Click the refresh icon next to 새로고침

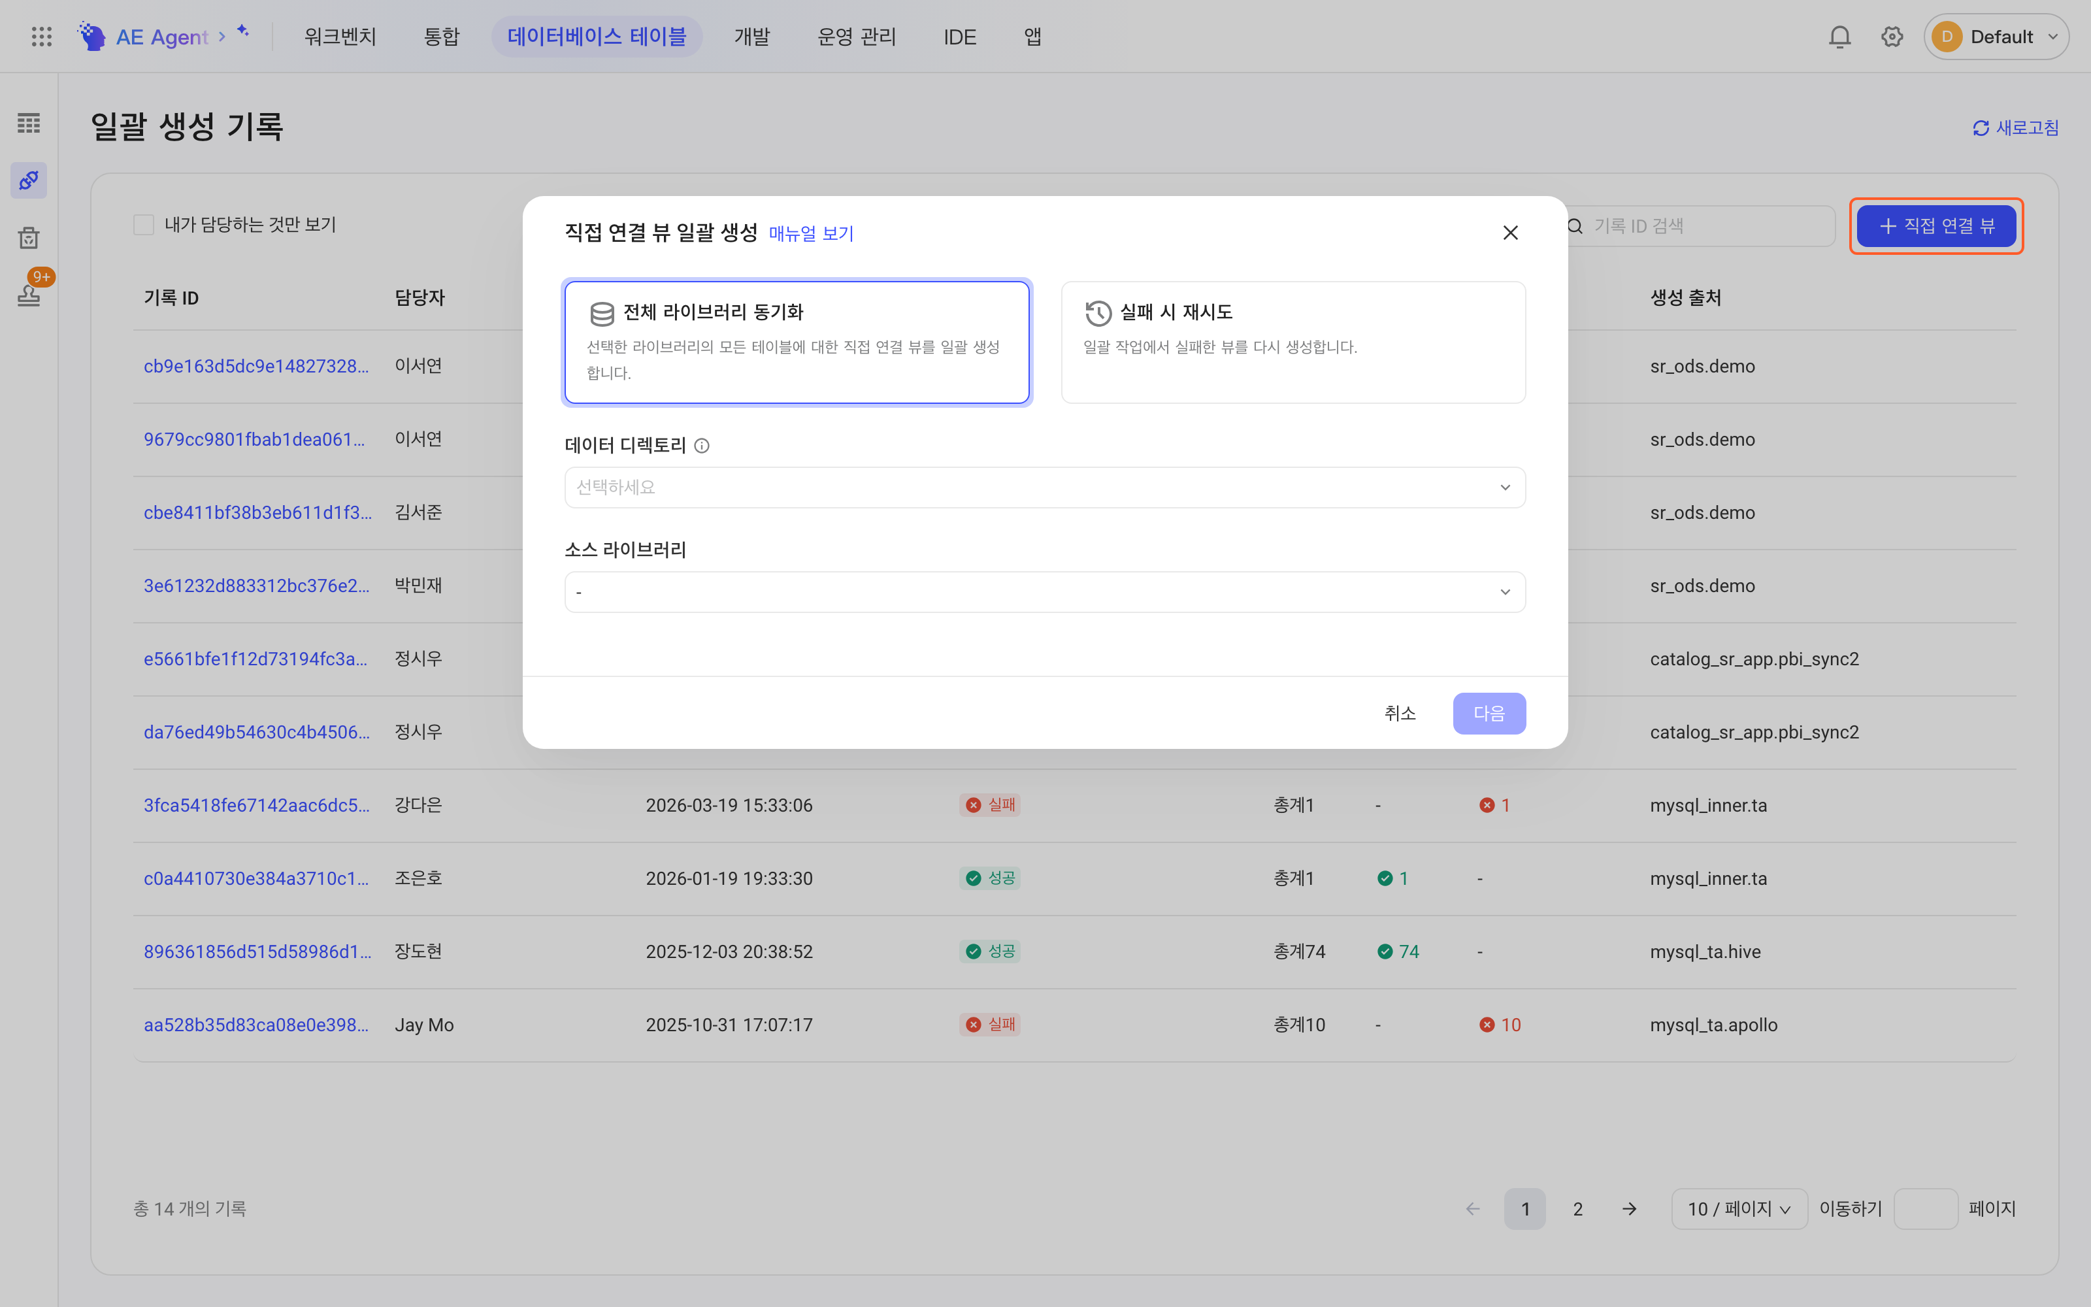tap(1981, 128)
